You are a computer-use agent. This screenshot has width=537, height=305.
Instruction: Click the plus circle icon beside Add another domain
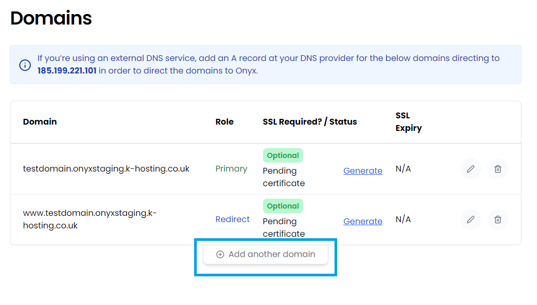[x=220, y=254]
